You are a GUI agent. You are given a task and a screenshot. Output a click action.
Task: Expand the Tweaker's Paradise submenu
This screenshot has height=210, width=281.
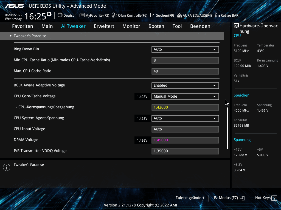[112, 36]
